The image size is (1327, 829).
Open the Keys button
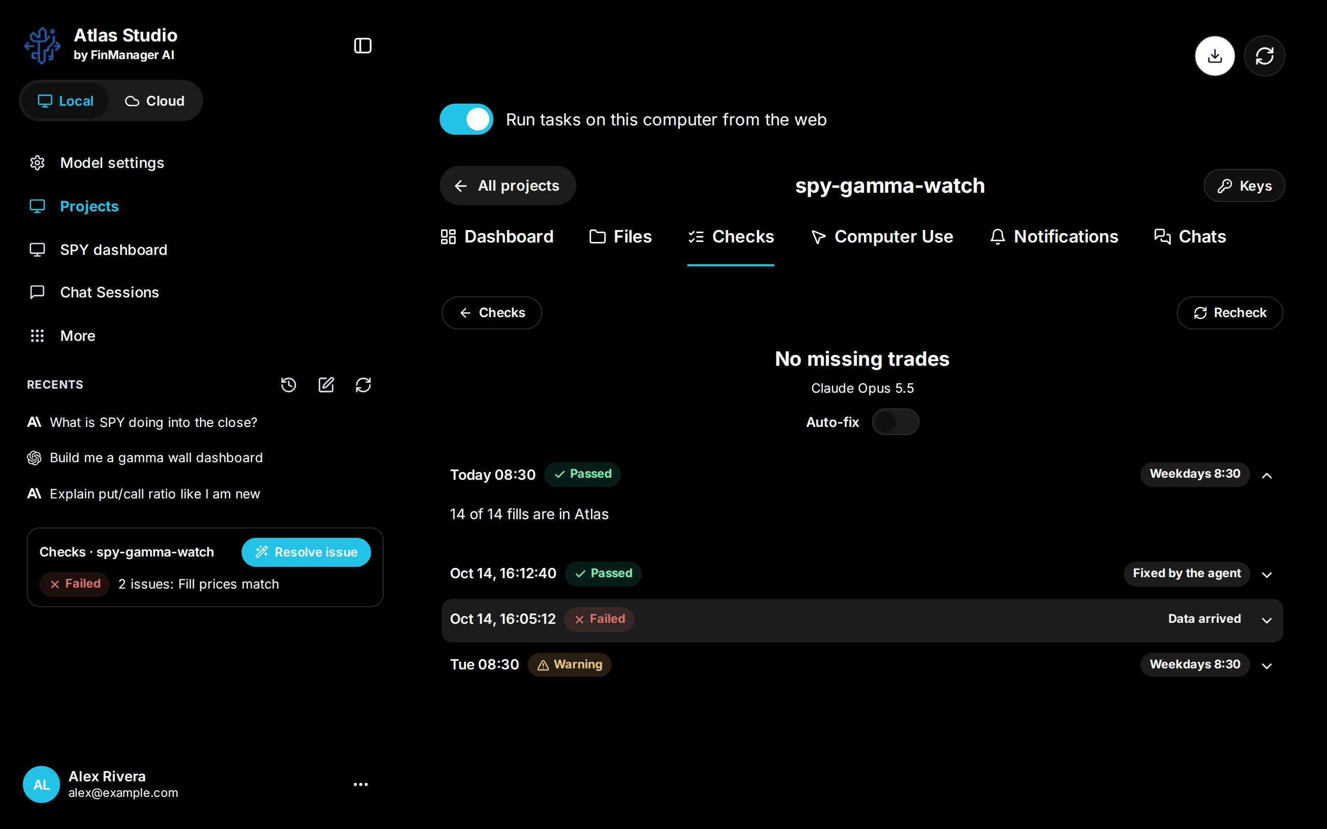[1244, 186]
